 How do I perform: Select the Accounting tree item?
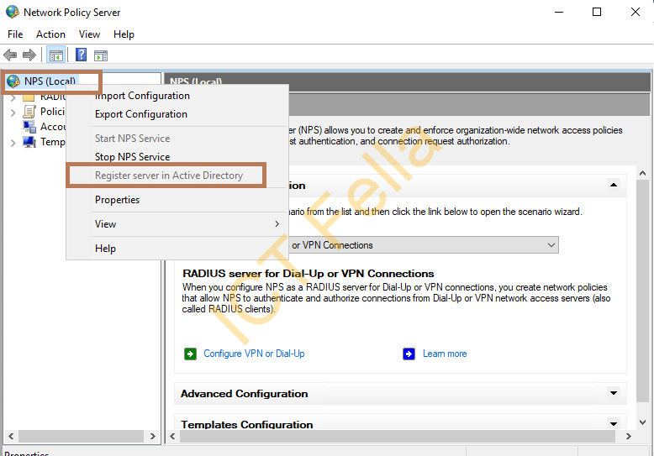point(53,127)
